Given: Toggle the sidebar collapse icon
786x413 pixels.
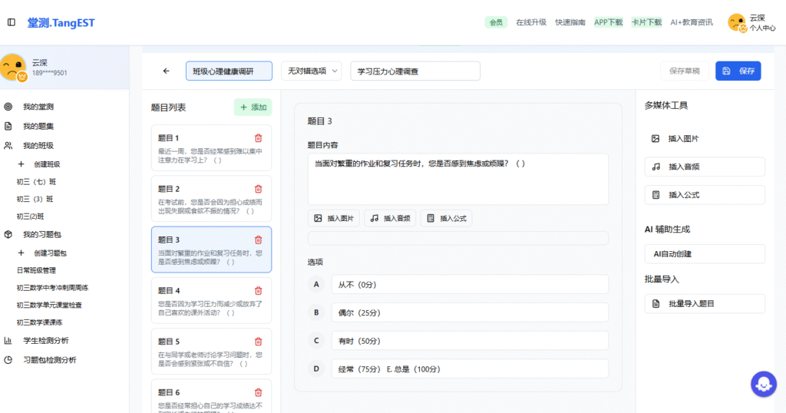Looking at the screenshot, I should (11, 22).
